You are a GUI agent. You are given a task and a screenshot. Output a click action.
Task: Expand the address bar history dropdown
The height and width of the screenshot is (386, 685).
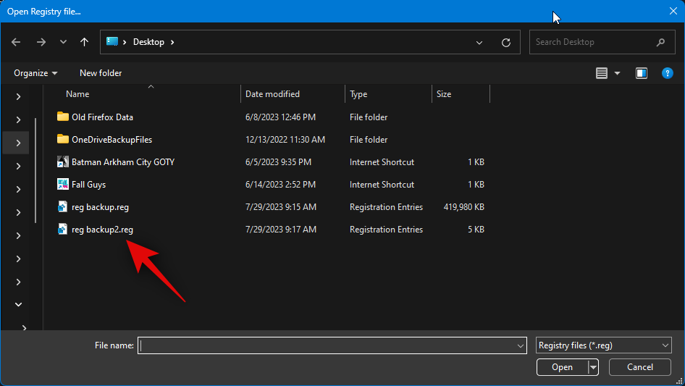coord(479,42)
